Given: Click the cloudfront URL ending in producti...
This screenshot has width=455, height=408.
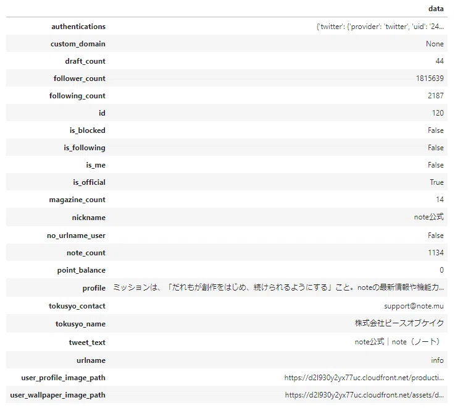Looking at the screenshot, I should [364, 378].
